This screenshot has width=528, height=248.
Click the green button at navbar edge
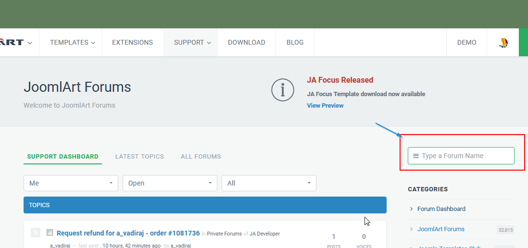tap(523, 42)
